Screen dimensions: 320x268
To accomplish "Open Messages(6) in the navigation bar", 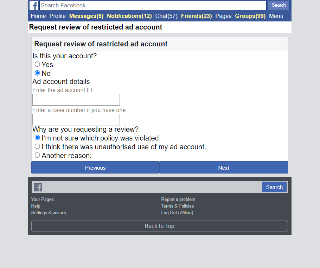I will (x=86, y=16).
